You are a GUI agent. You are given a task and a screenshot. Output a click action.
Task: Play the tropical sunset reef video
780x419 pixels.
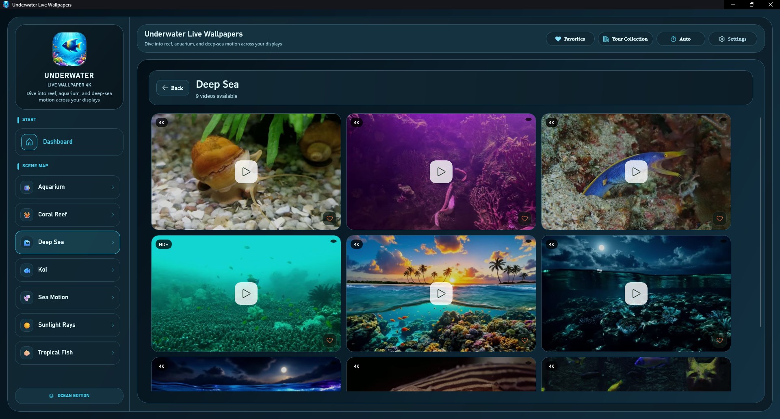[441, 294]
